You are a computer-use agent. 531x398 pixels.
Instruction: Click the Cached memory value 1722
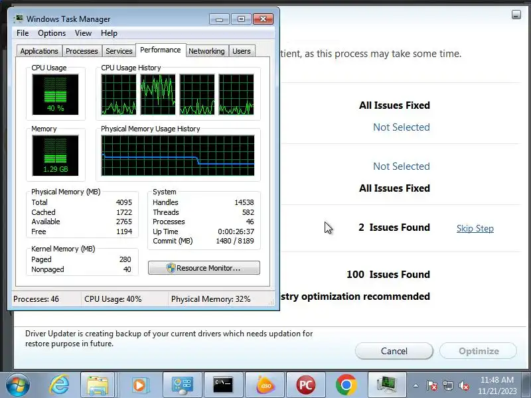pyautogui.click(x=123, y=212)
